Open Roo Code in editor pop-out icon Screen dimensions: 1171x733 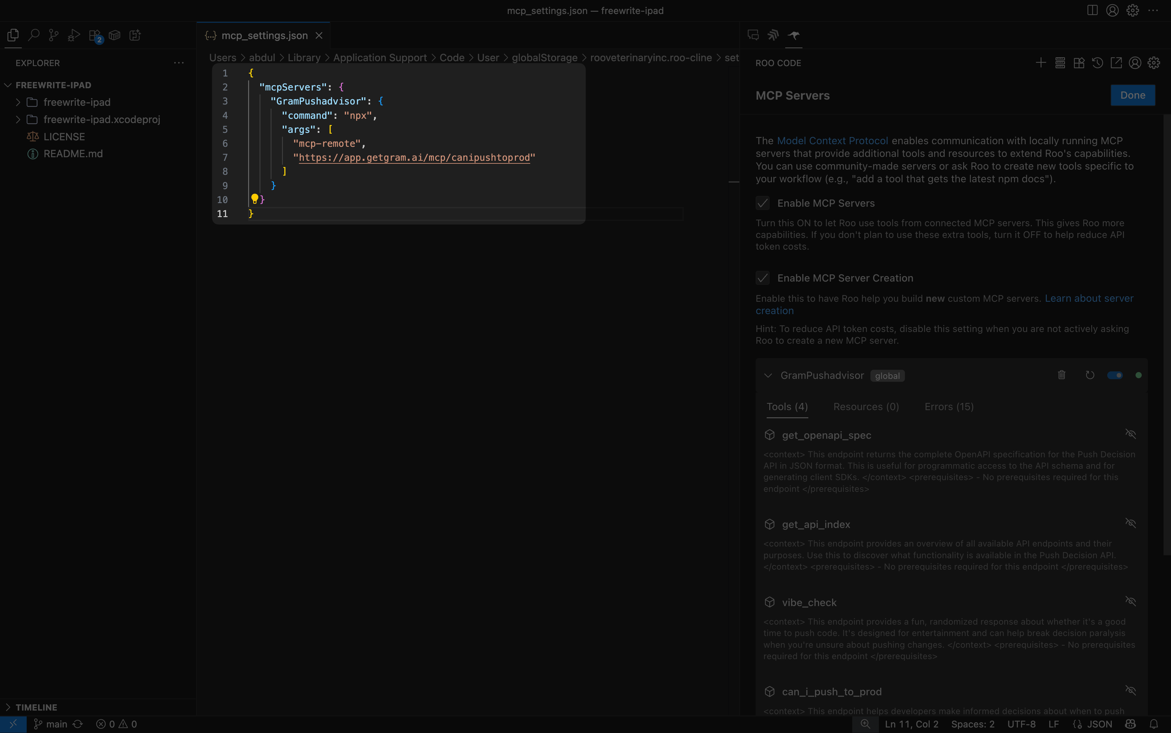[x=1116, y=62]
